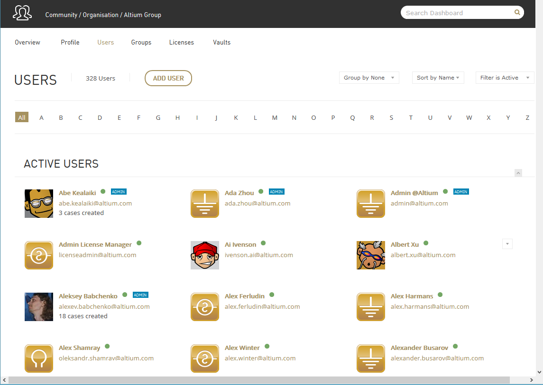Filter users by letter M
The image size is (543, 385).
(275, 117)
